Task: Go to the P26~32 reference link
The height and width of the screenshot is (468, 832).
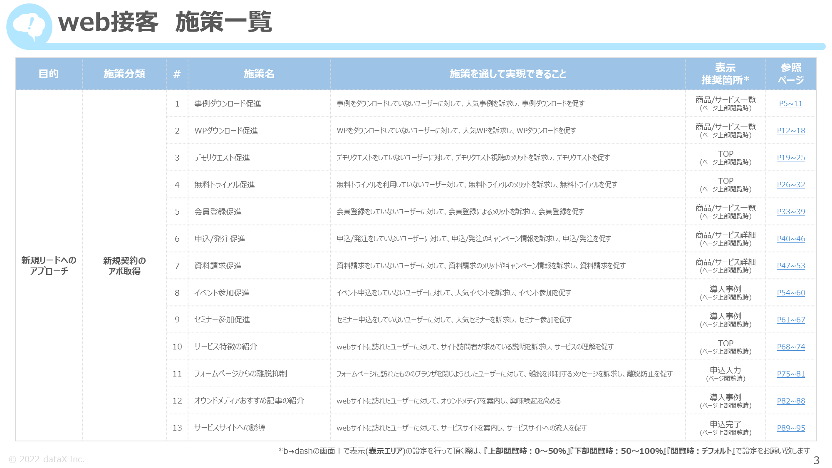Action: click(791, 185)
